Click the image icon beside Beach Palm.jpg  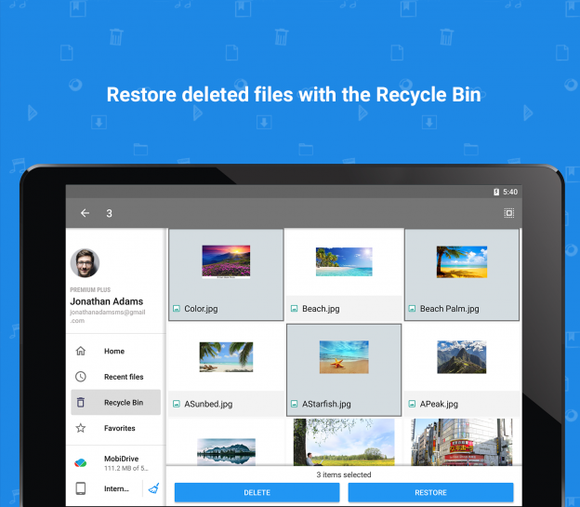(412, 309)
